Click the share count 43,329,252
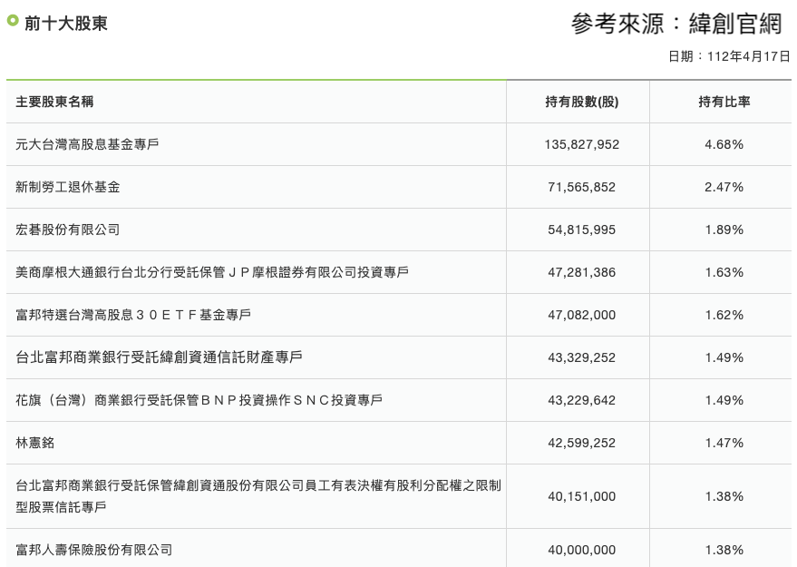The width and height of the screenshot is (797, 567). [x=582, y=358]
